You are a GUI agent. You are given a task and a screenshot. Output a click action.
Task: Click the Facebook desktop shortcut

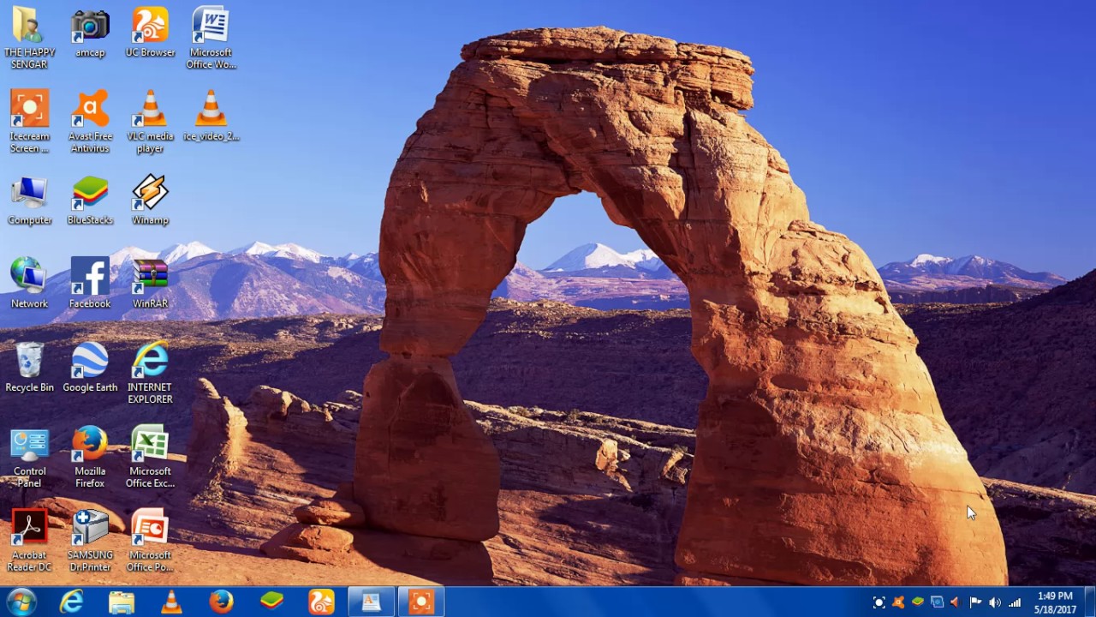(x=90, y=283)
